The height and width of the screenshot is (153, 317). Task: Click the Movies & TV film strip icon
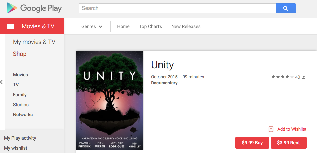[x=11, y=26]
